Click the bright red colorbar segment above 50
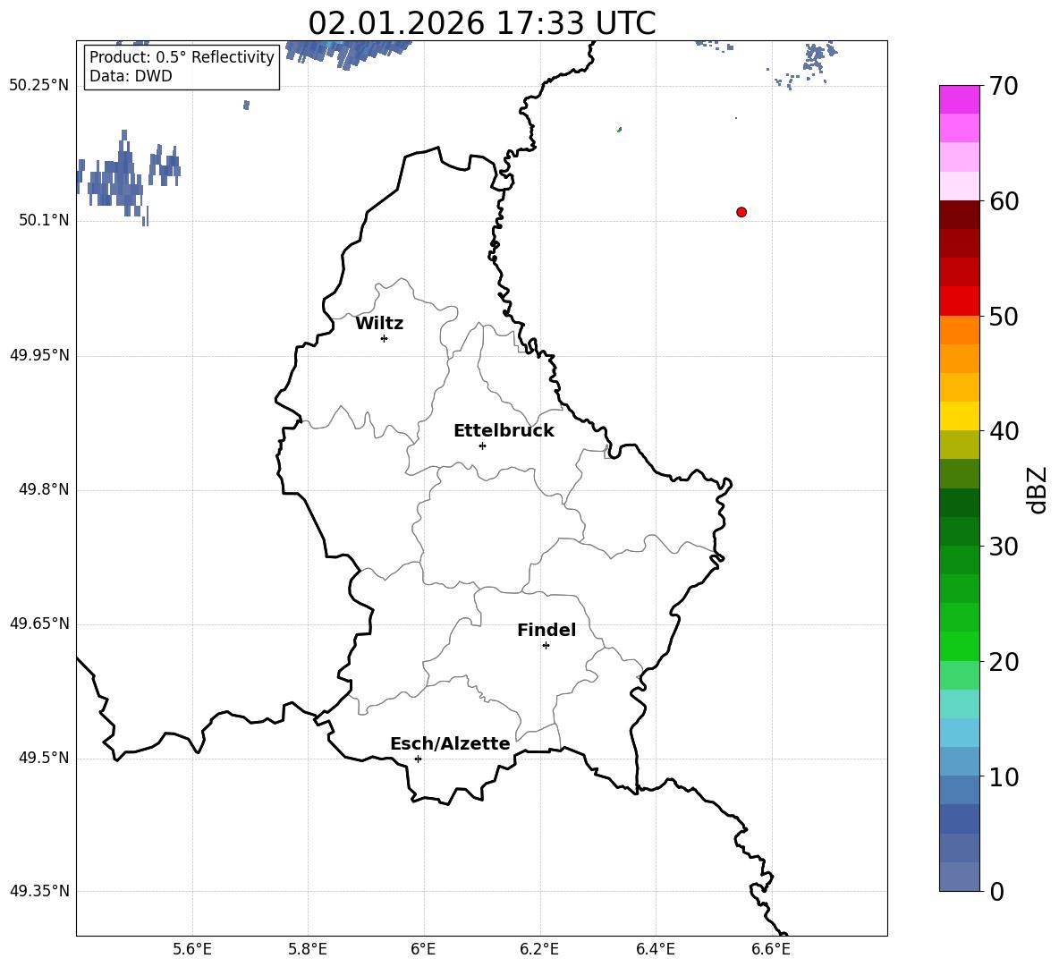The width and height of the screenshot is (1059, 967). click(959, 301)
